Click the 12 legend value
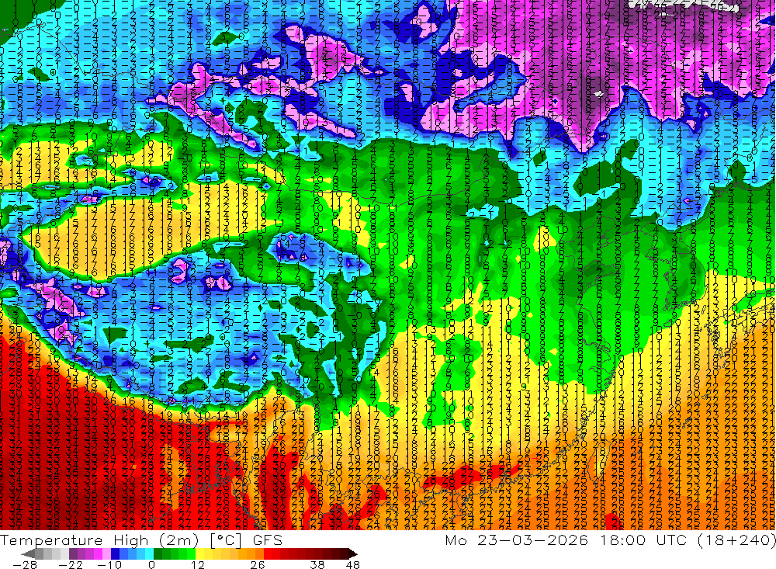The image size is (776, 569). pos(198,565)
